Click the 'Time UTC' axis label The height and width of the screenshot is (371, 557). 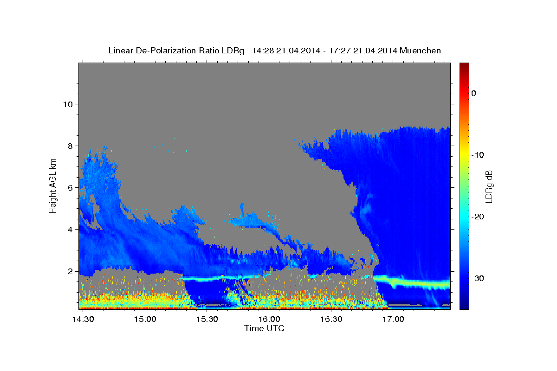[x=264, y=328]
